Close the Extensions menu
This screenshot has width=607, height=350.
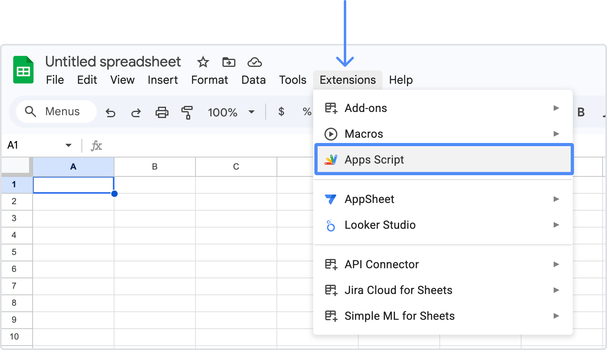(x=347, y=80)
